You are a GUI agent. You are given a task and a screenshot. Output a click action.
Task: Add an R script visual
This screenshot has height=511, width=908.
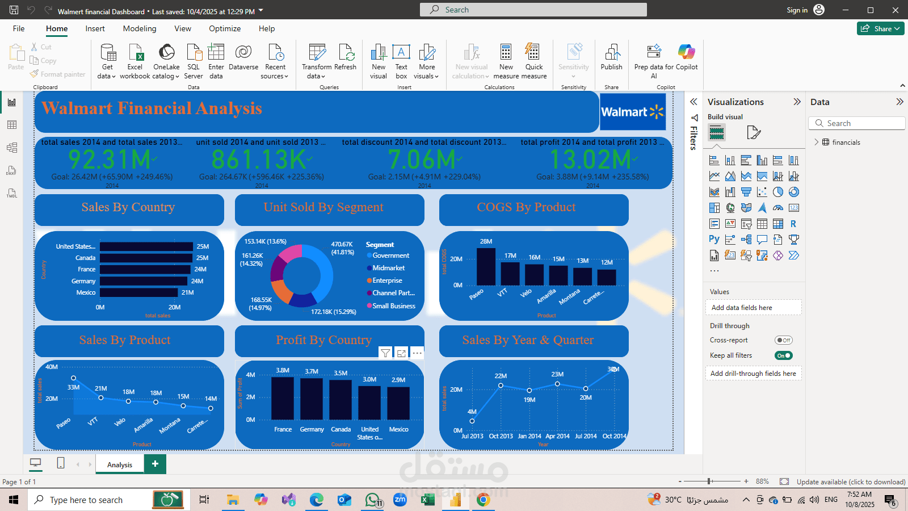click(794, 224)
